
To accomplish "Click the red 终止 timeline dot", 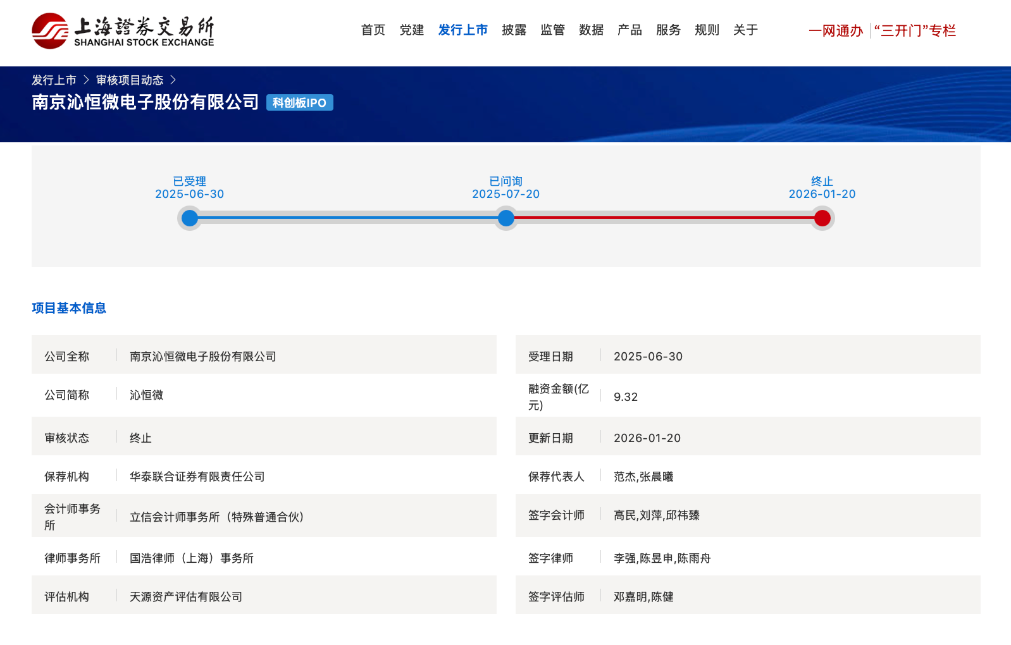I will 822,218.
